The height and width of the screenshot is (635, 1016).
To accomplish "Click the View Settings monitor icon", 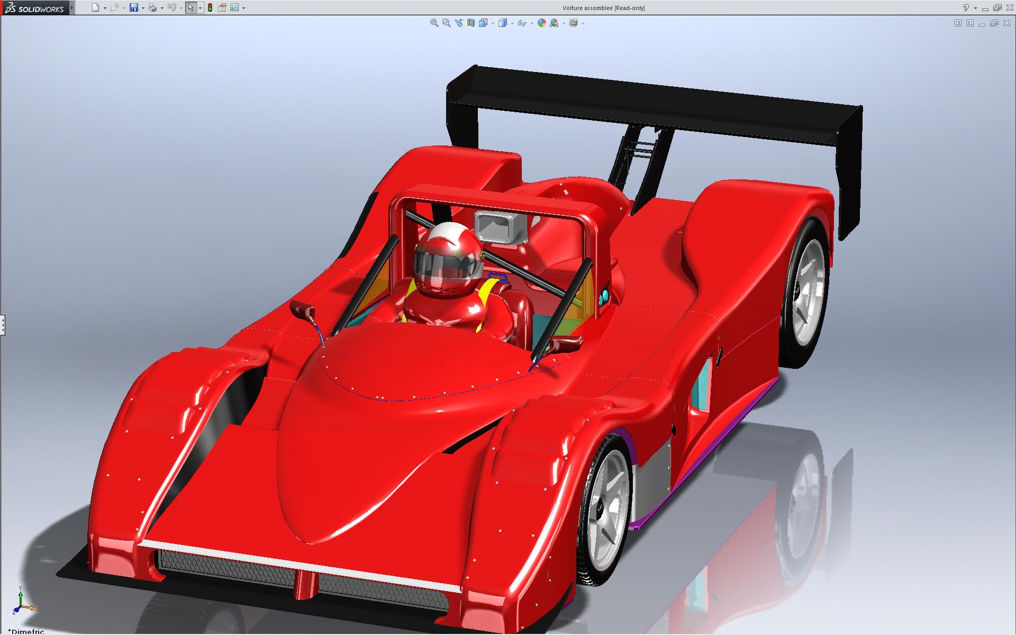I will click(x=574, y=23).
